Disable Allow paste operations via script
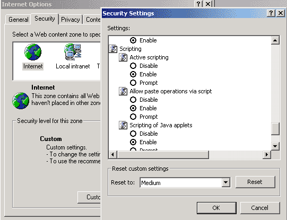 pyautogui.click(x=133, y=100)
